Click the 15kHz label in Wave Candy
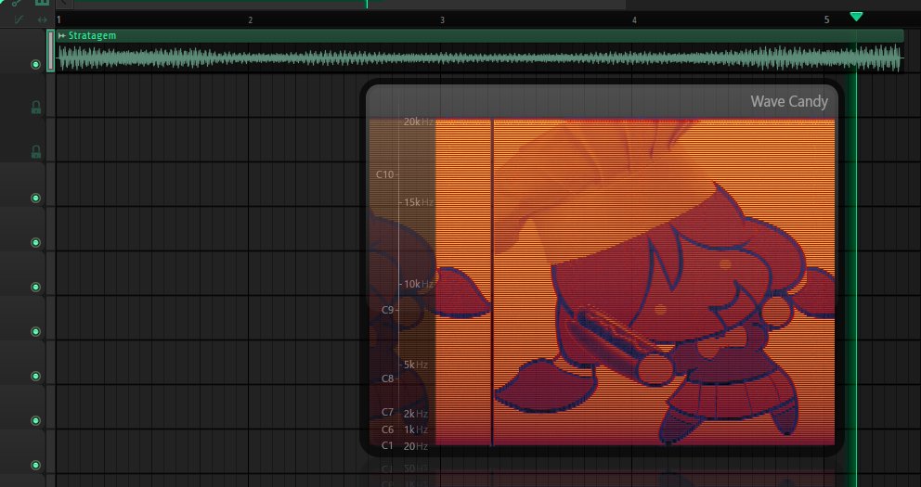This screenshot has height=487, width=921. (418, 202)
